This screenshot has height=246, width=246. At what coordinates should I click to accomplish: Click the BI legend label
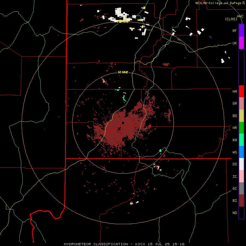pyautogui.click(x=235, y=201)
